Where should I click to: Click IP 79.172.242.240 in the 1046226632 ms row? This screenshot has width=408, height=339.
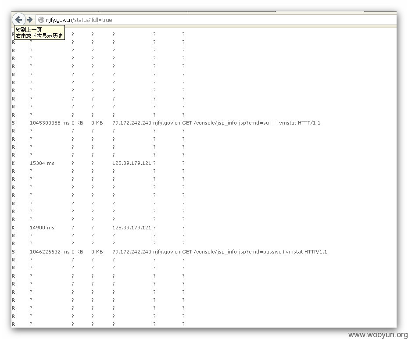pyautogui.click(x=132, y=252)
